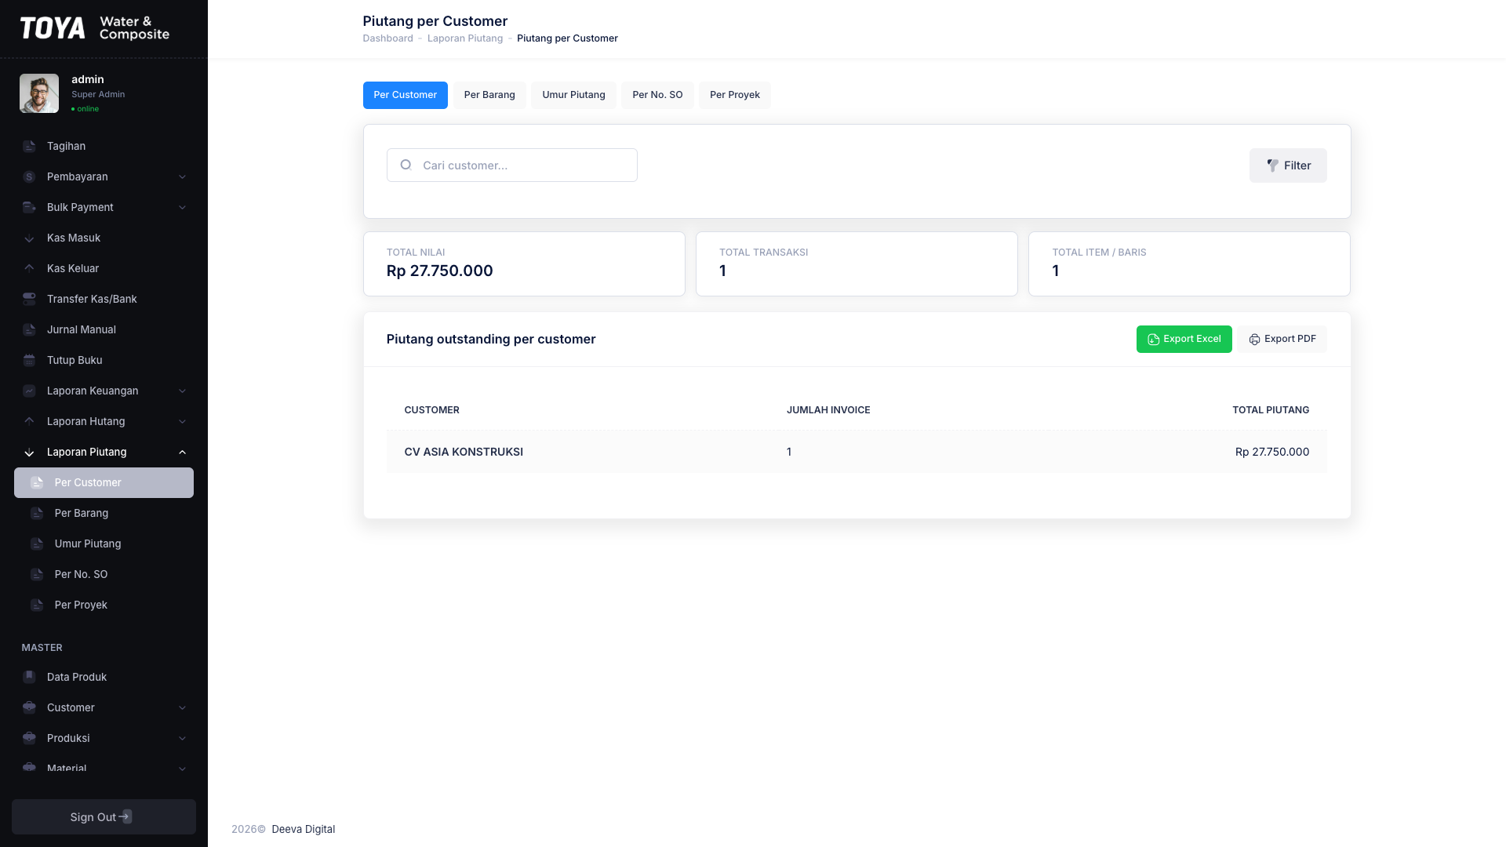Expand the Laporan Keuangan chevron
Viewport: 1506px width, 847px height.
tap(182, 391)
